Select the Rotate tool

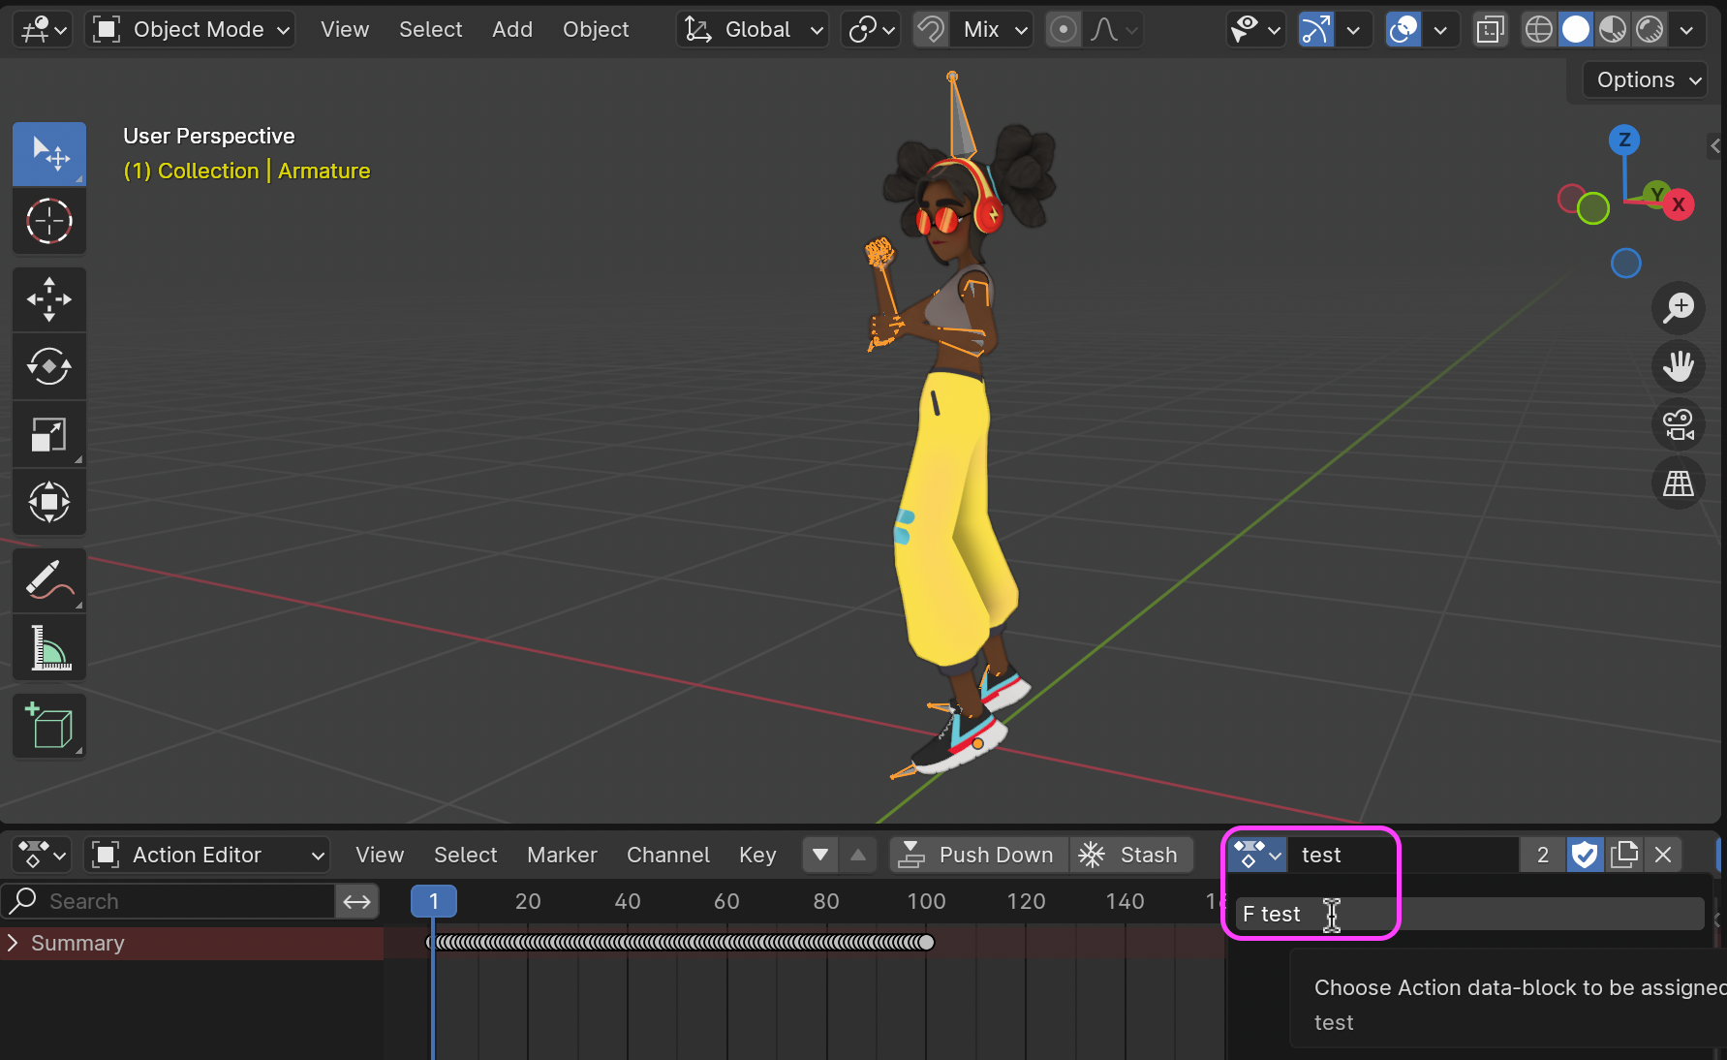49,366
